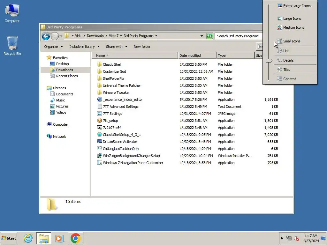Click the change view icon button in toolbar

tap(259, 47)
